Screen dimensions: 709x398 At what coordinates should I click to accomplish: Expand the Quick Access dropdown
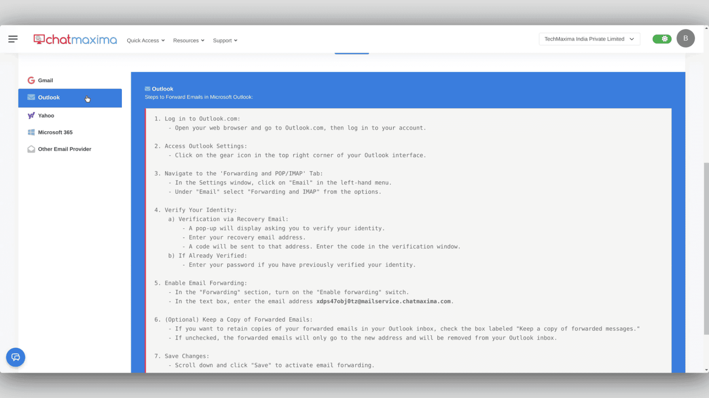click(x=146, y=41)
